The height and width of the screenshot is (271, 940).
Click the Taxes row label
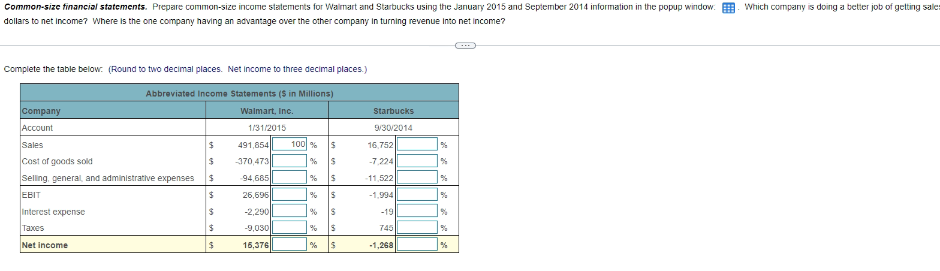coord(33,228)
